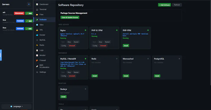
Task: Click the Dashboard icon in sidebar
Action: click(x=37, y=4)
